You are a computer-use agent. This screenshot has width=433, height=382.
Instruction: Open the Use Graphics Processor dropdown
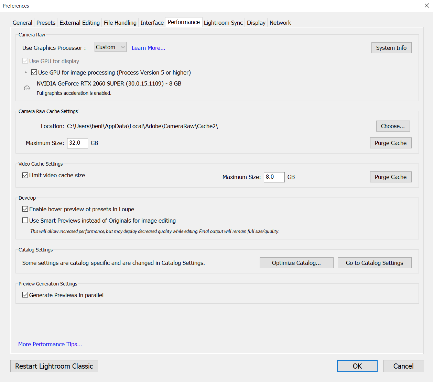point(110,47)
